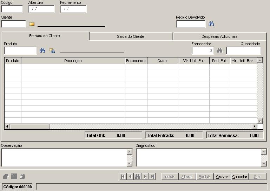
Task: Click Observação scrollbar down arrow
Action: 130,164
